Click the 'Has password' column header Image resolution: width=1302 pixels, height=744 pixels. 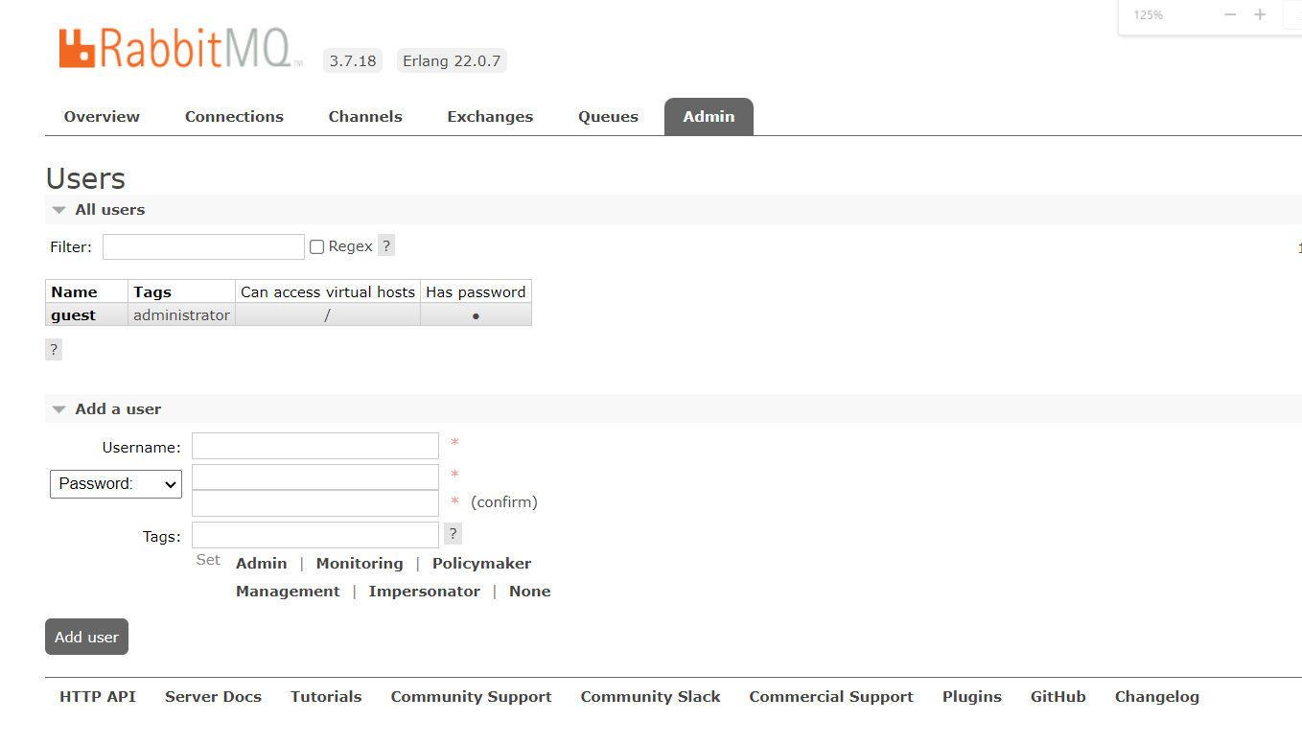point(476,291)
